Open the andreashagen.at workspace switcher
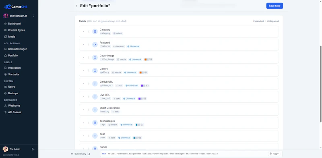 click(x=19, y=16)
